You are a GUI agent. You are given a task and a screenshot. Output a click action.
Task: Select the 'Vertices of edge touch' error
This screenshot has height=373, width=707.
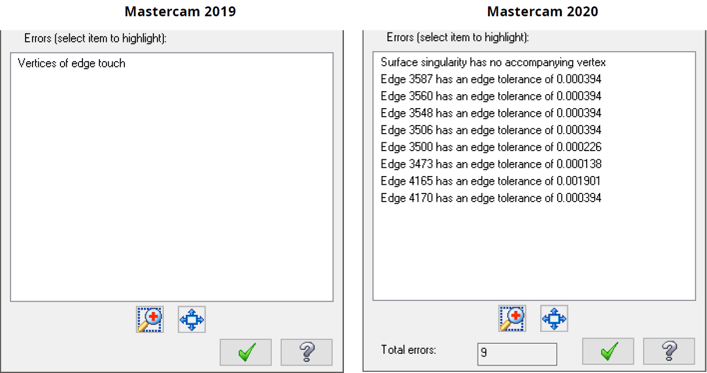pos(71,63)
